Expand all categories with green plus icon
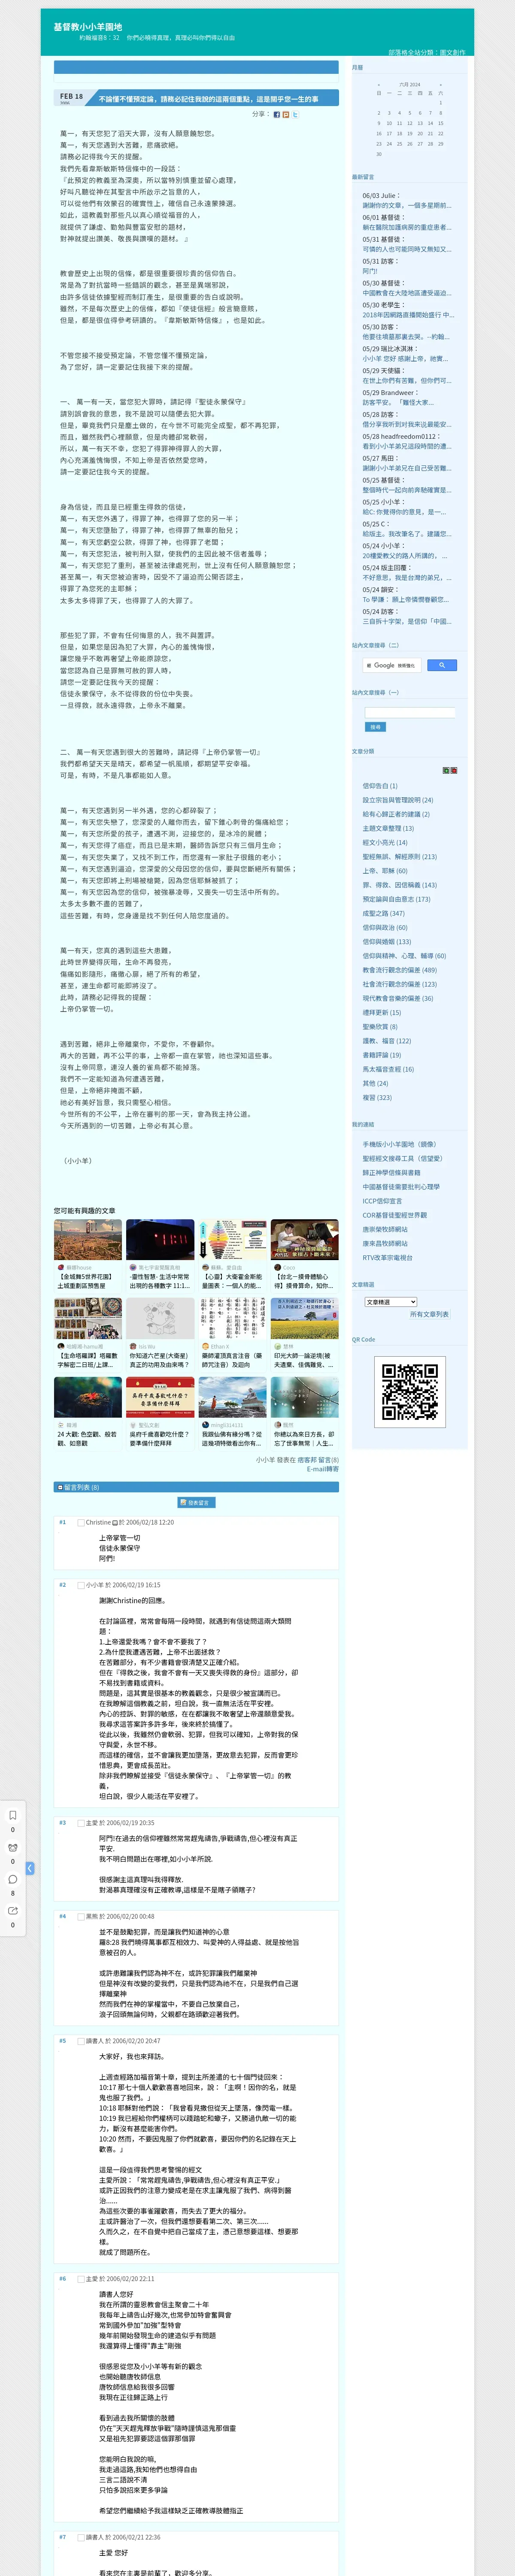 pos(446,771)
